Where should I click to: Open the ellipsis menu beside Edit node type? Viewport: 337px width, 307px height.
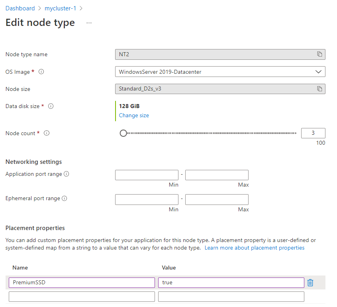tap(89, 23)
